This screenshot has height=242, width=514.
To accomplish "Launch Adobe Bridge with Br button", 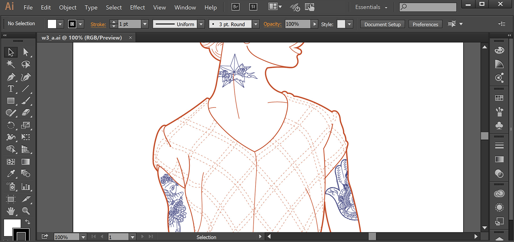I will (x=235, y=7).
